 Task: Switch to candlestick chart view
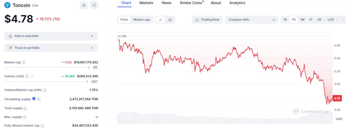tap(170, 20)
